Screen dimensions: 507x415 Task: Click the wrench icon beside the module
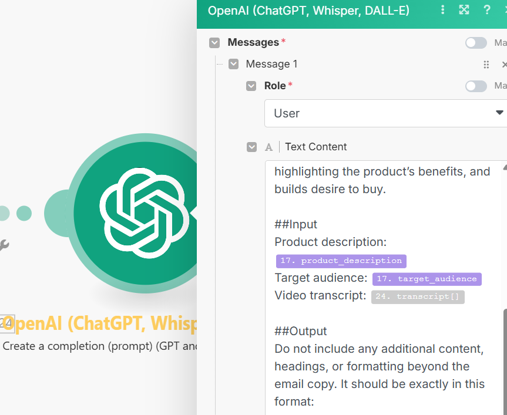pyautogui.click(x=4, y=245)
